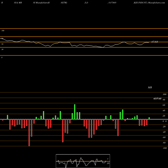Click the 4717.93 value label
Viewport: 168px width, 168px height.
click(157, 98)
